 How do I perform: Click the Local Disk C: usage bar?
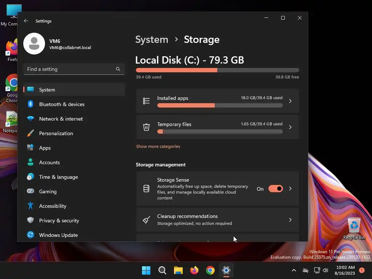(x=217, y=70)
